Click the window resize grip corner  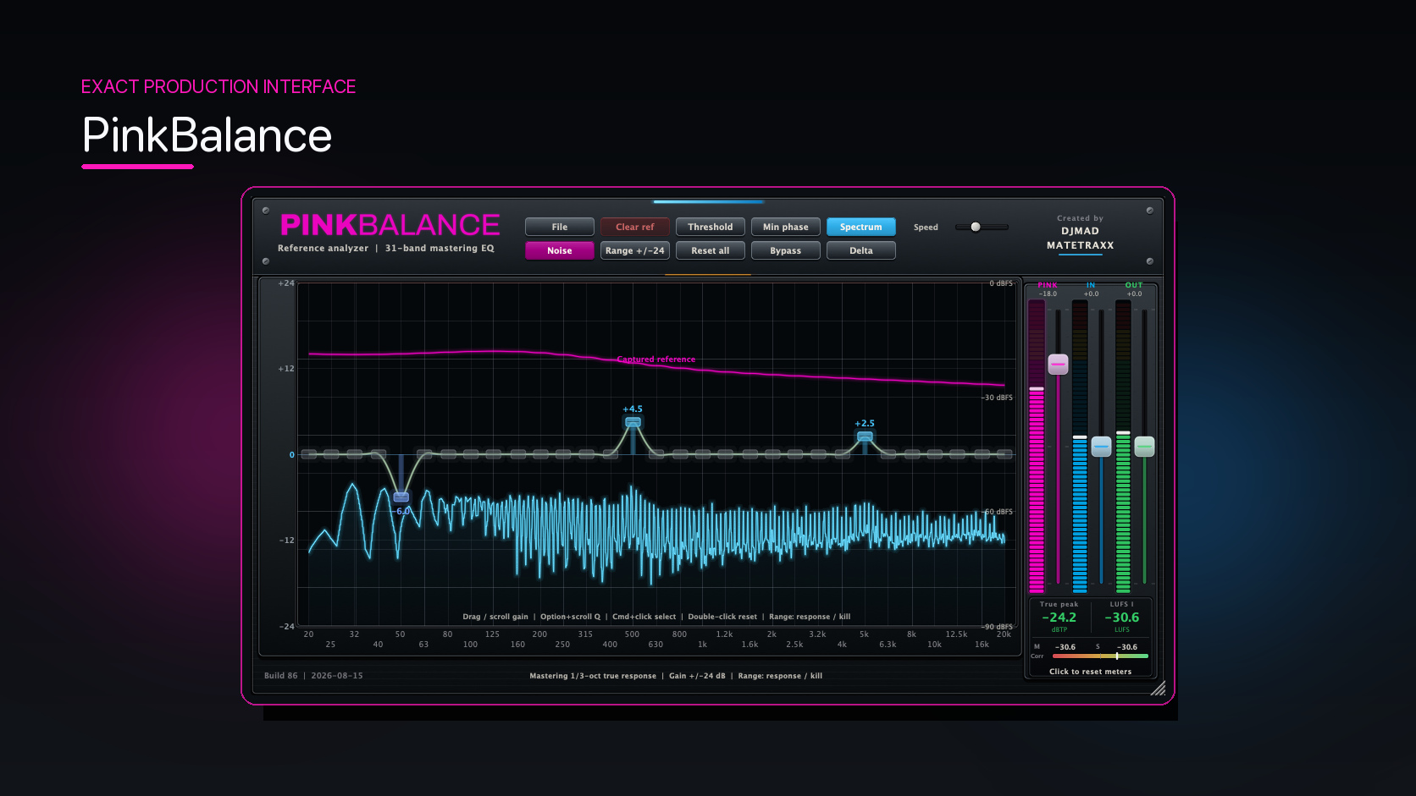point(1159,689)
